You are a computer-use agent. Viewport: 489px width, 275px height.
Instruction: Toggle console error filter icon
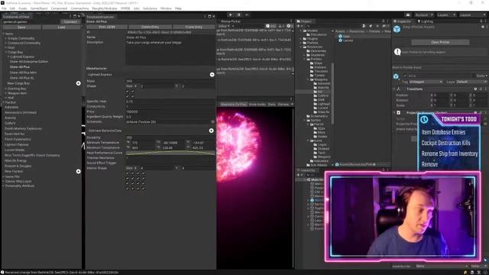(x=290, y=26)
